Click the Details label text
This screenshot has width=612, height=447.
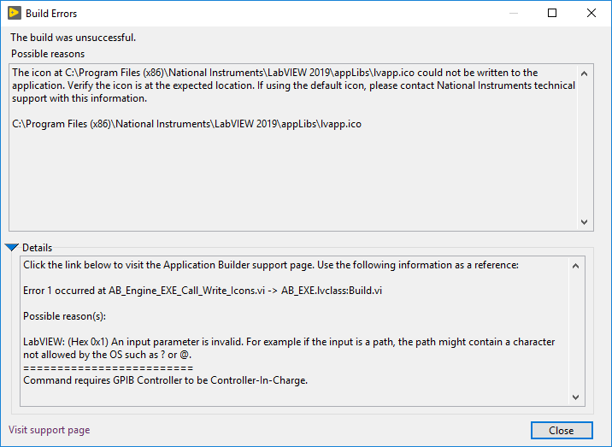(37, 248)
